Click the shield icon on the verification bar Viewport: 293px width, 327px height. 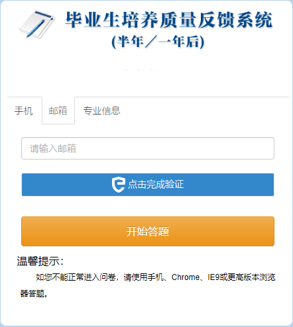click(119, 185)
